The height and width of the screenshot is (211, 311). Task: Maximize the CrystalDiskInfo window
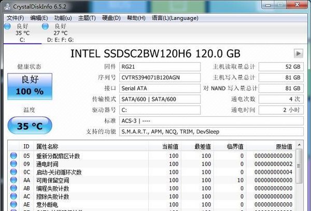(x=280, y=5)
